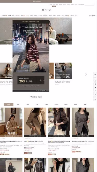The height and width of the screenshot is (172, 97).
Task: Click the Weekly Best heading
Action: coord(36,97)
